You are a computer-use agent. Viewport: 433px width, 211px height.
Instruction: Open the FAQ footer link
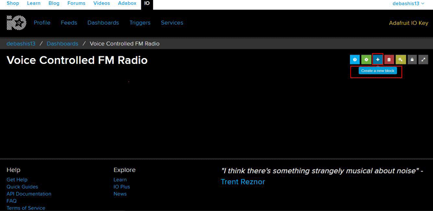pos(12,201)
